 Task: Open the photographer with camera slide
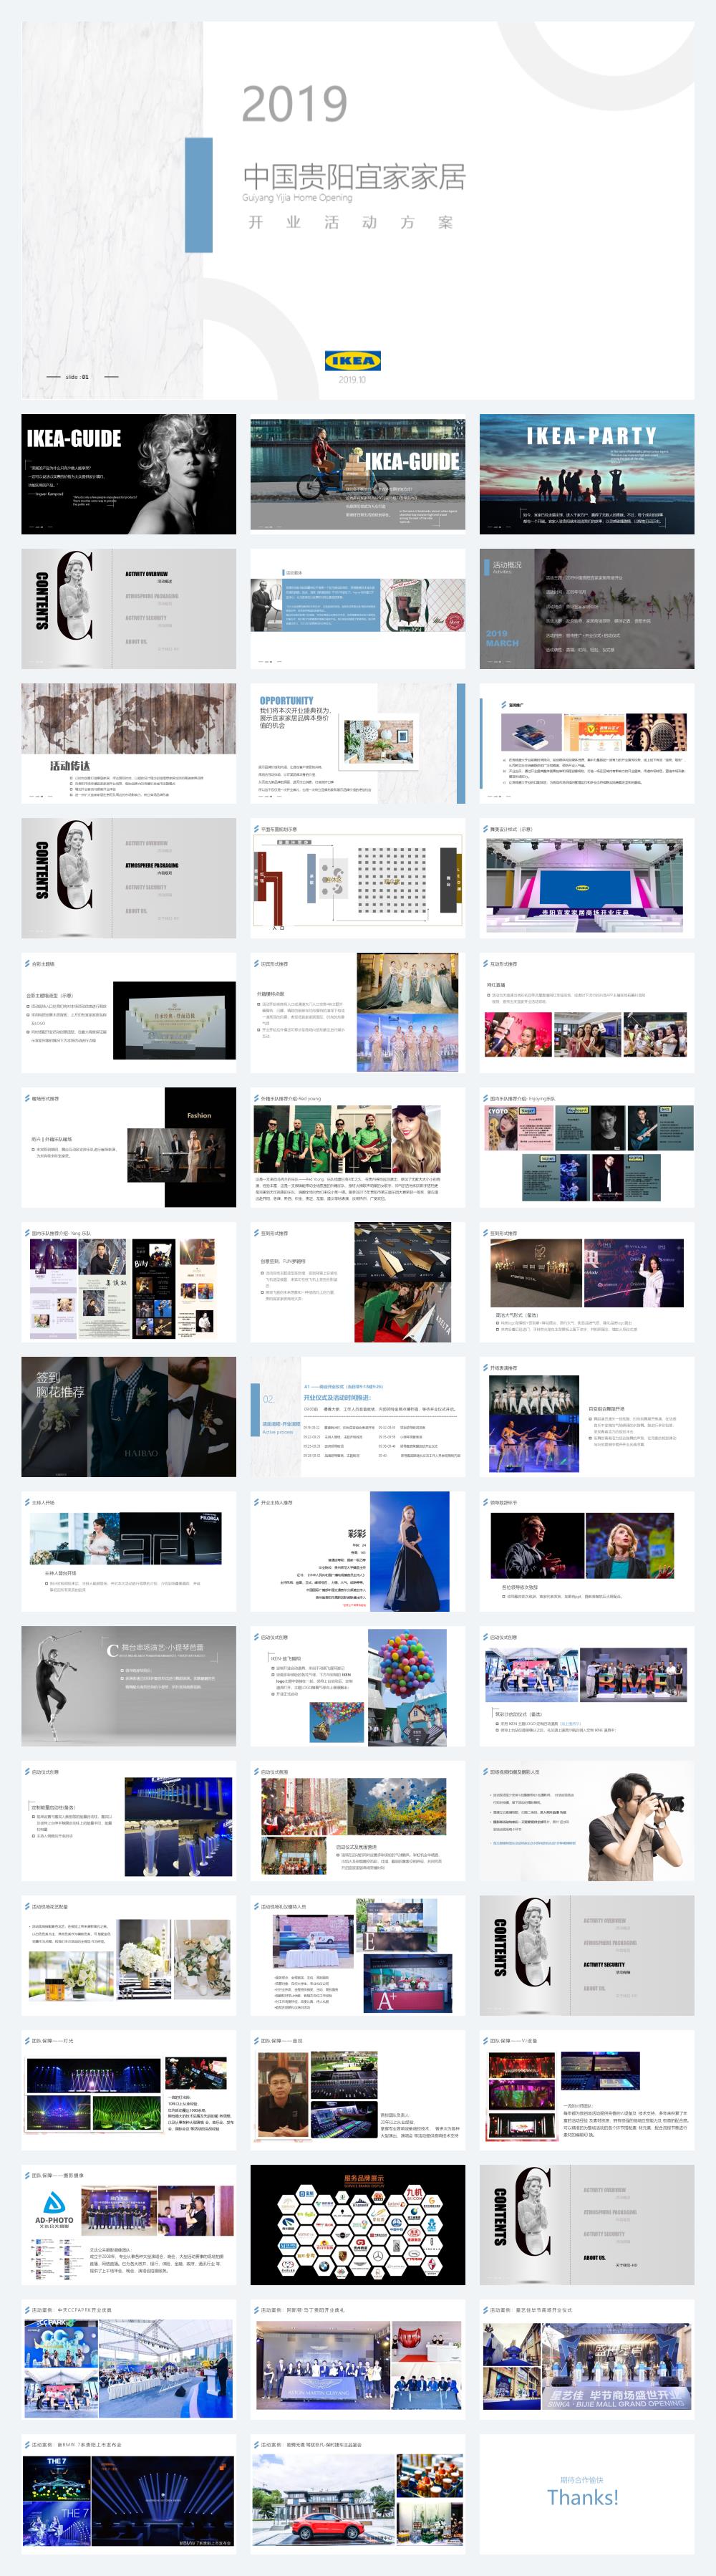(586, 1821)
